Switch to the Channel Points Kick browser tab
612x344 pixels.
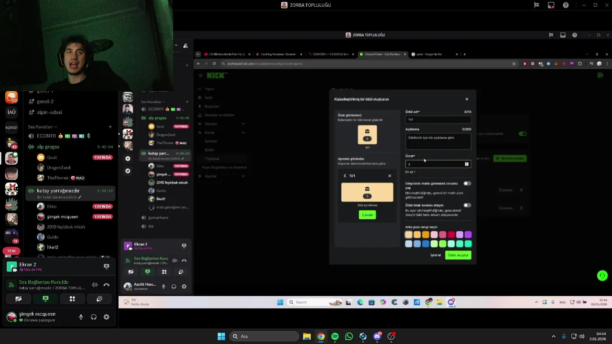(x=382, y=54)
